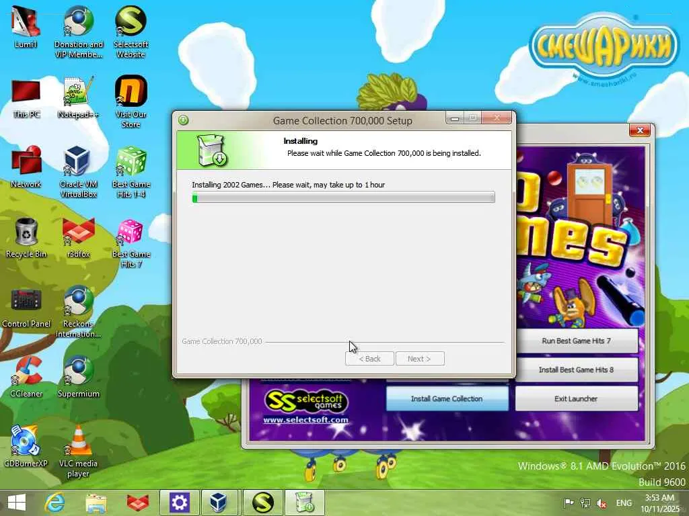Minimize the Game Collection Setup window

click(x=456, y=118)
